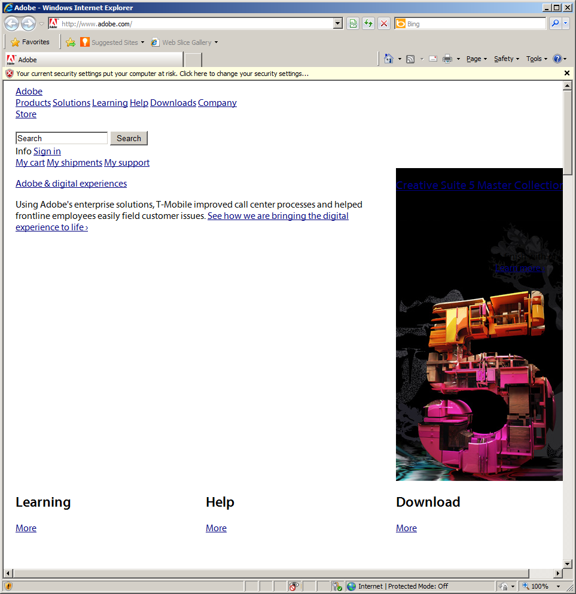Open the Learning navigation link
The image size is (576, 594).
[110, 103]
